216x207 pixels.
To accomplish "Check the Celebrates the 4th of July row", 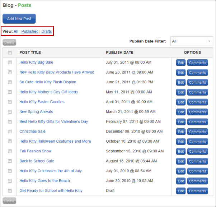I will (x=10, y=171).
